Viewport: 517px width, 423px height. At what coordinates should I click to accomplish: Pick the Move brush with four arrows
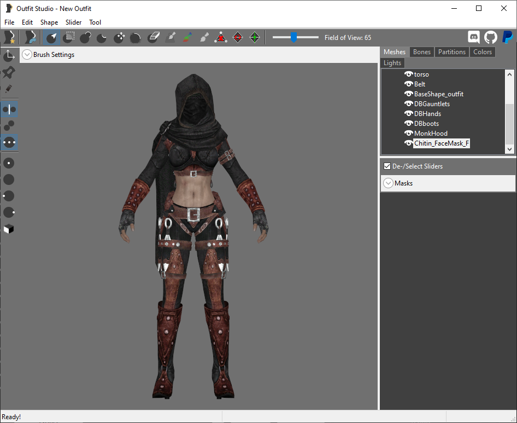pyautogui.click(x=119, y=37)
